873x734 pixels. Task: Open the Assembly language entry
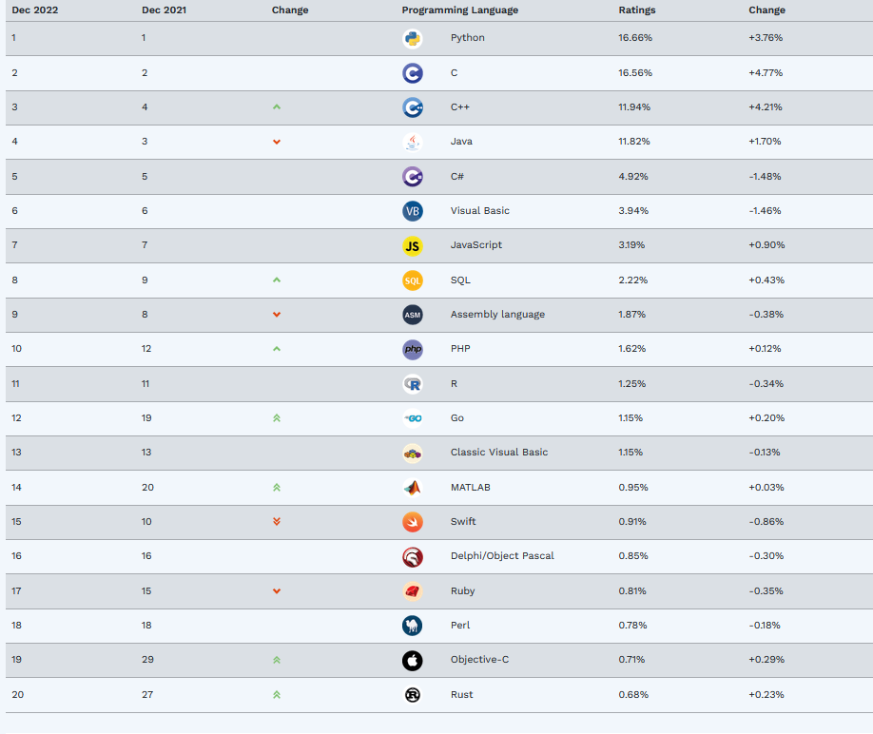[x=497, y=315]
